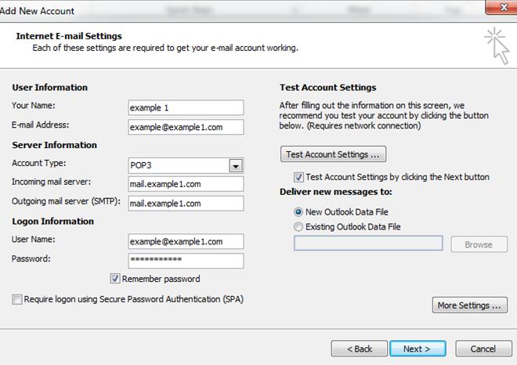The image size is (517, 365).
Task: Uncheck Test Account Settings by clicking Next
Action: click(298, 177)
